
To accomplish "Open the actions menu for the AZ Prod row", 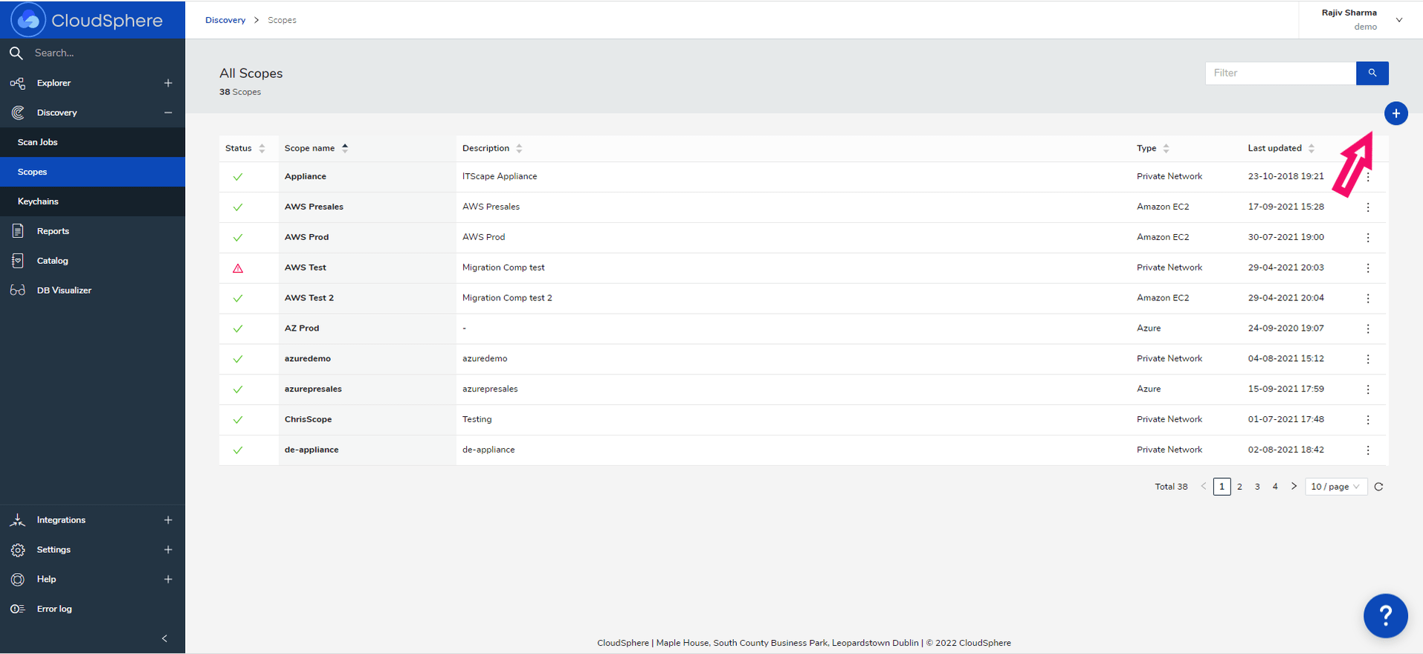I will [1368, 329].
